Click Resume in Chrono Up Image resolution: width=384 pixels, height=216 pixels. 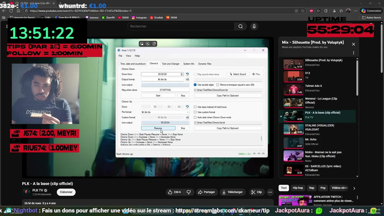pyautogui.click(x=158, y=128)
